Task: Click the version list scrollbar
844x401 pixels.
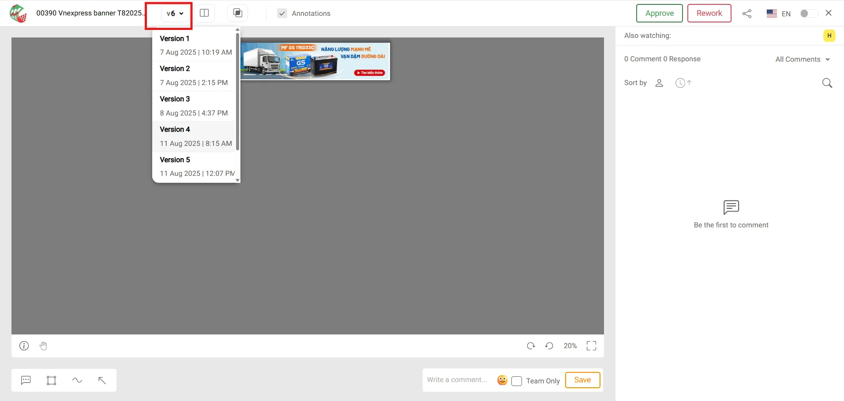Action: coord(238,92)
